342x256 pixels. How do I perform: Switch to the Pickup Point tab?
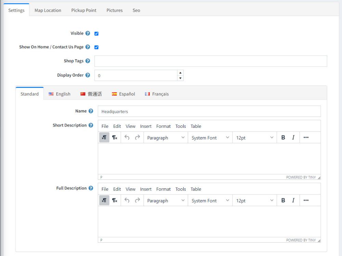(x=84, y=10)
